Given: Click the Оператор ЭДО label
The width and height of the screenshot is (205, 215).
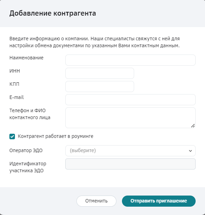Looking at the screenshot, I should coord(26,150).
